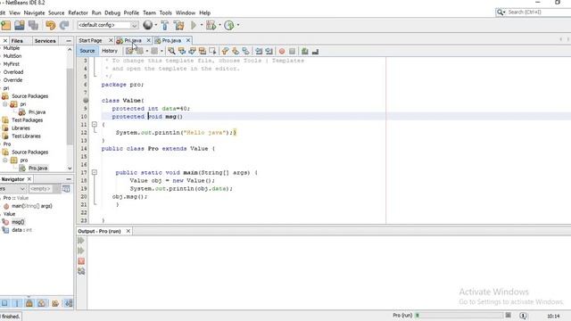Open the Profile menu
571x321 pixels.
[131, 12]
